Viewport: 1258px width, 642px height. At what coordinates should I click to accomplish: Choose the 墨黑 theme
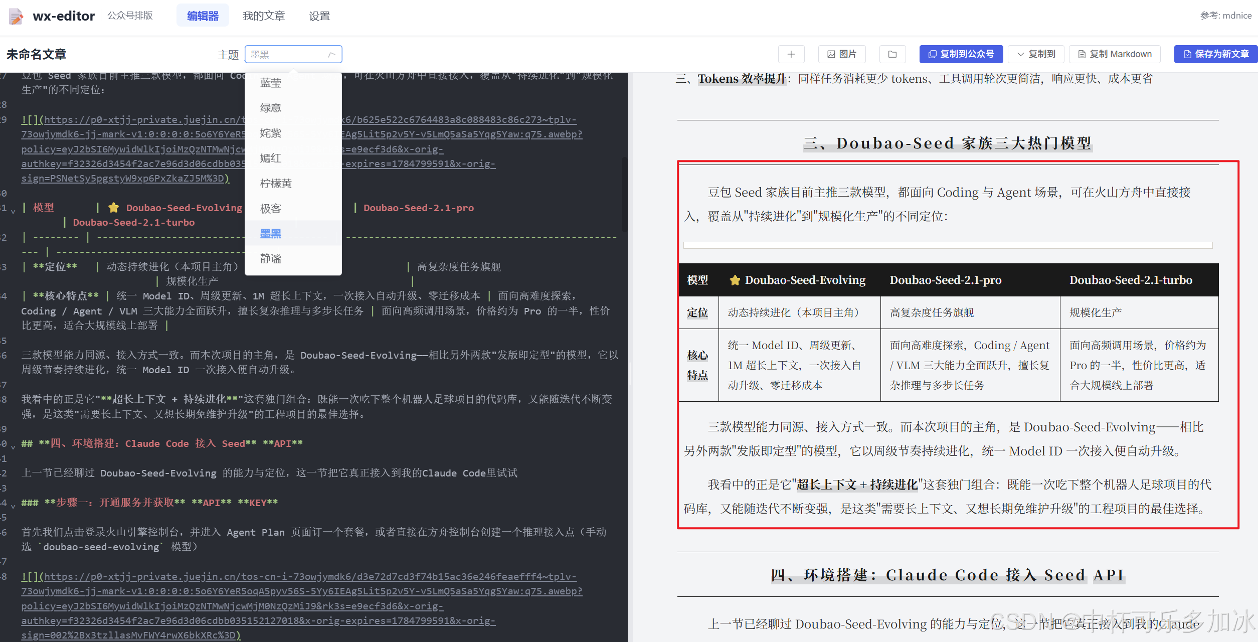(x=293, y=233)
